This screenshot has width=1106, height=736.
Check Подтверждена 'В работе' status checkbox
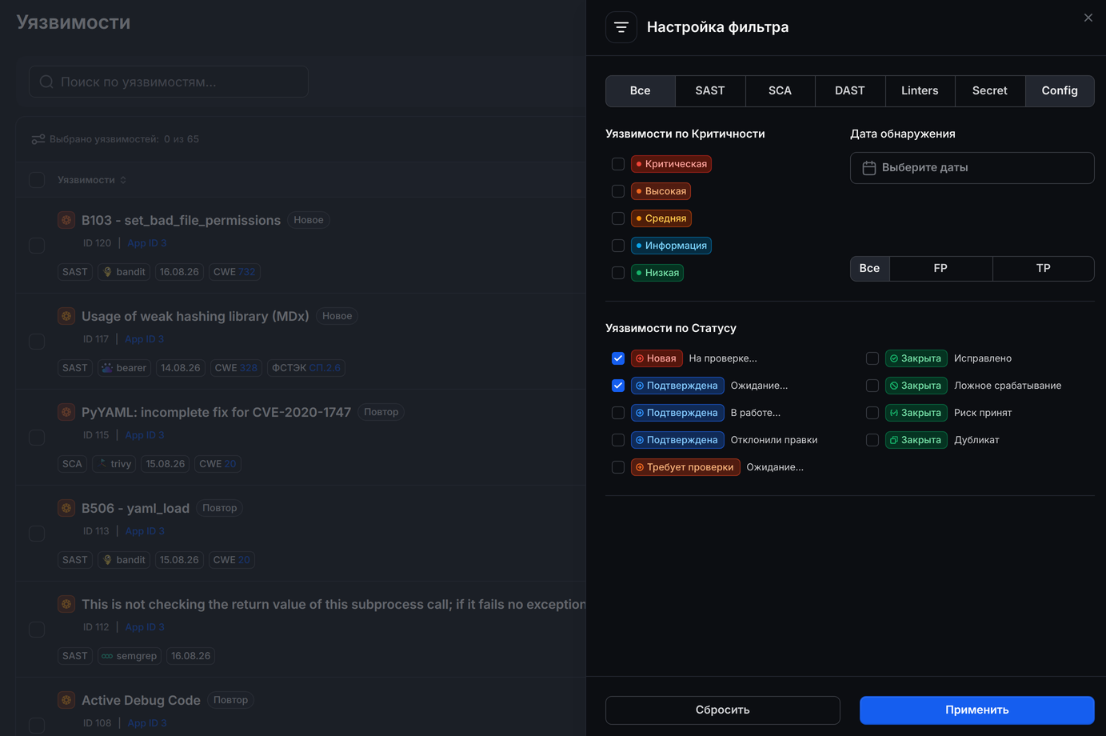coord(618,413)
